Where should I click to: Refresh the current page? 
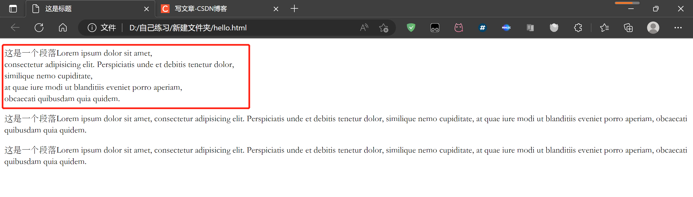pos(39,28)
